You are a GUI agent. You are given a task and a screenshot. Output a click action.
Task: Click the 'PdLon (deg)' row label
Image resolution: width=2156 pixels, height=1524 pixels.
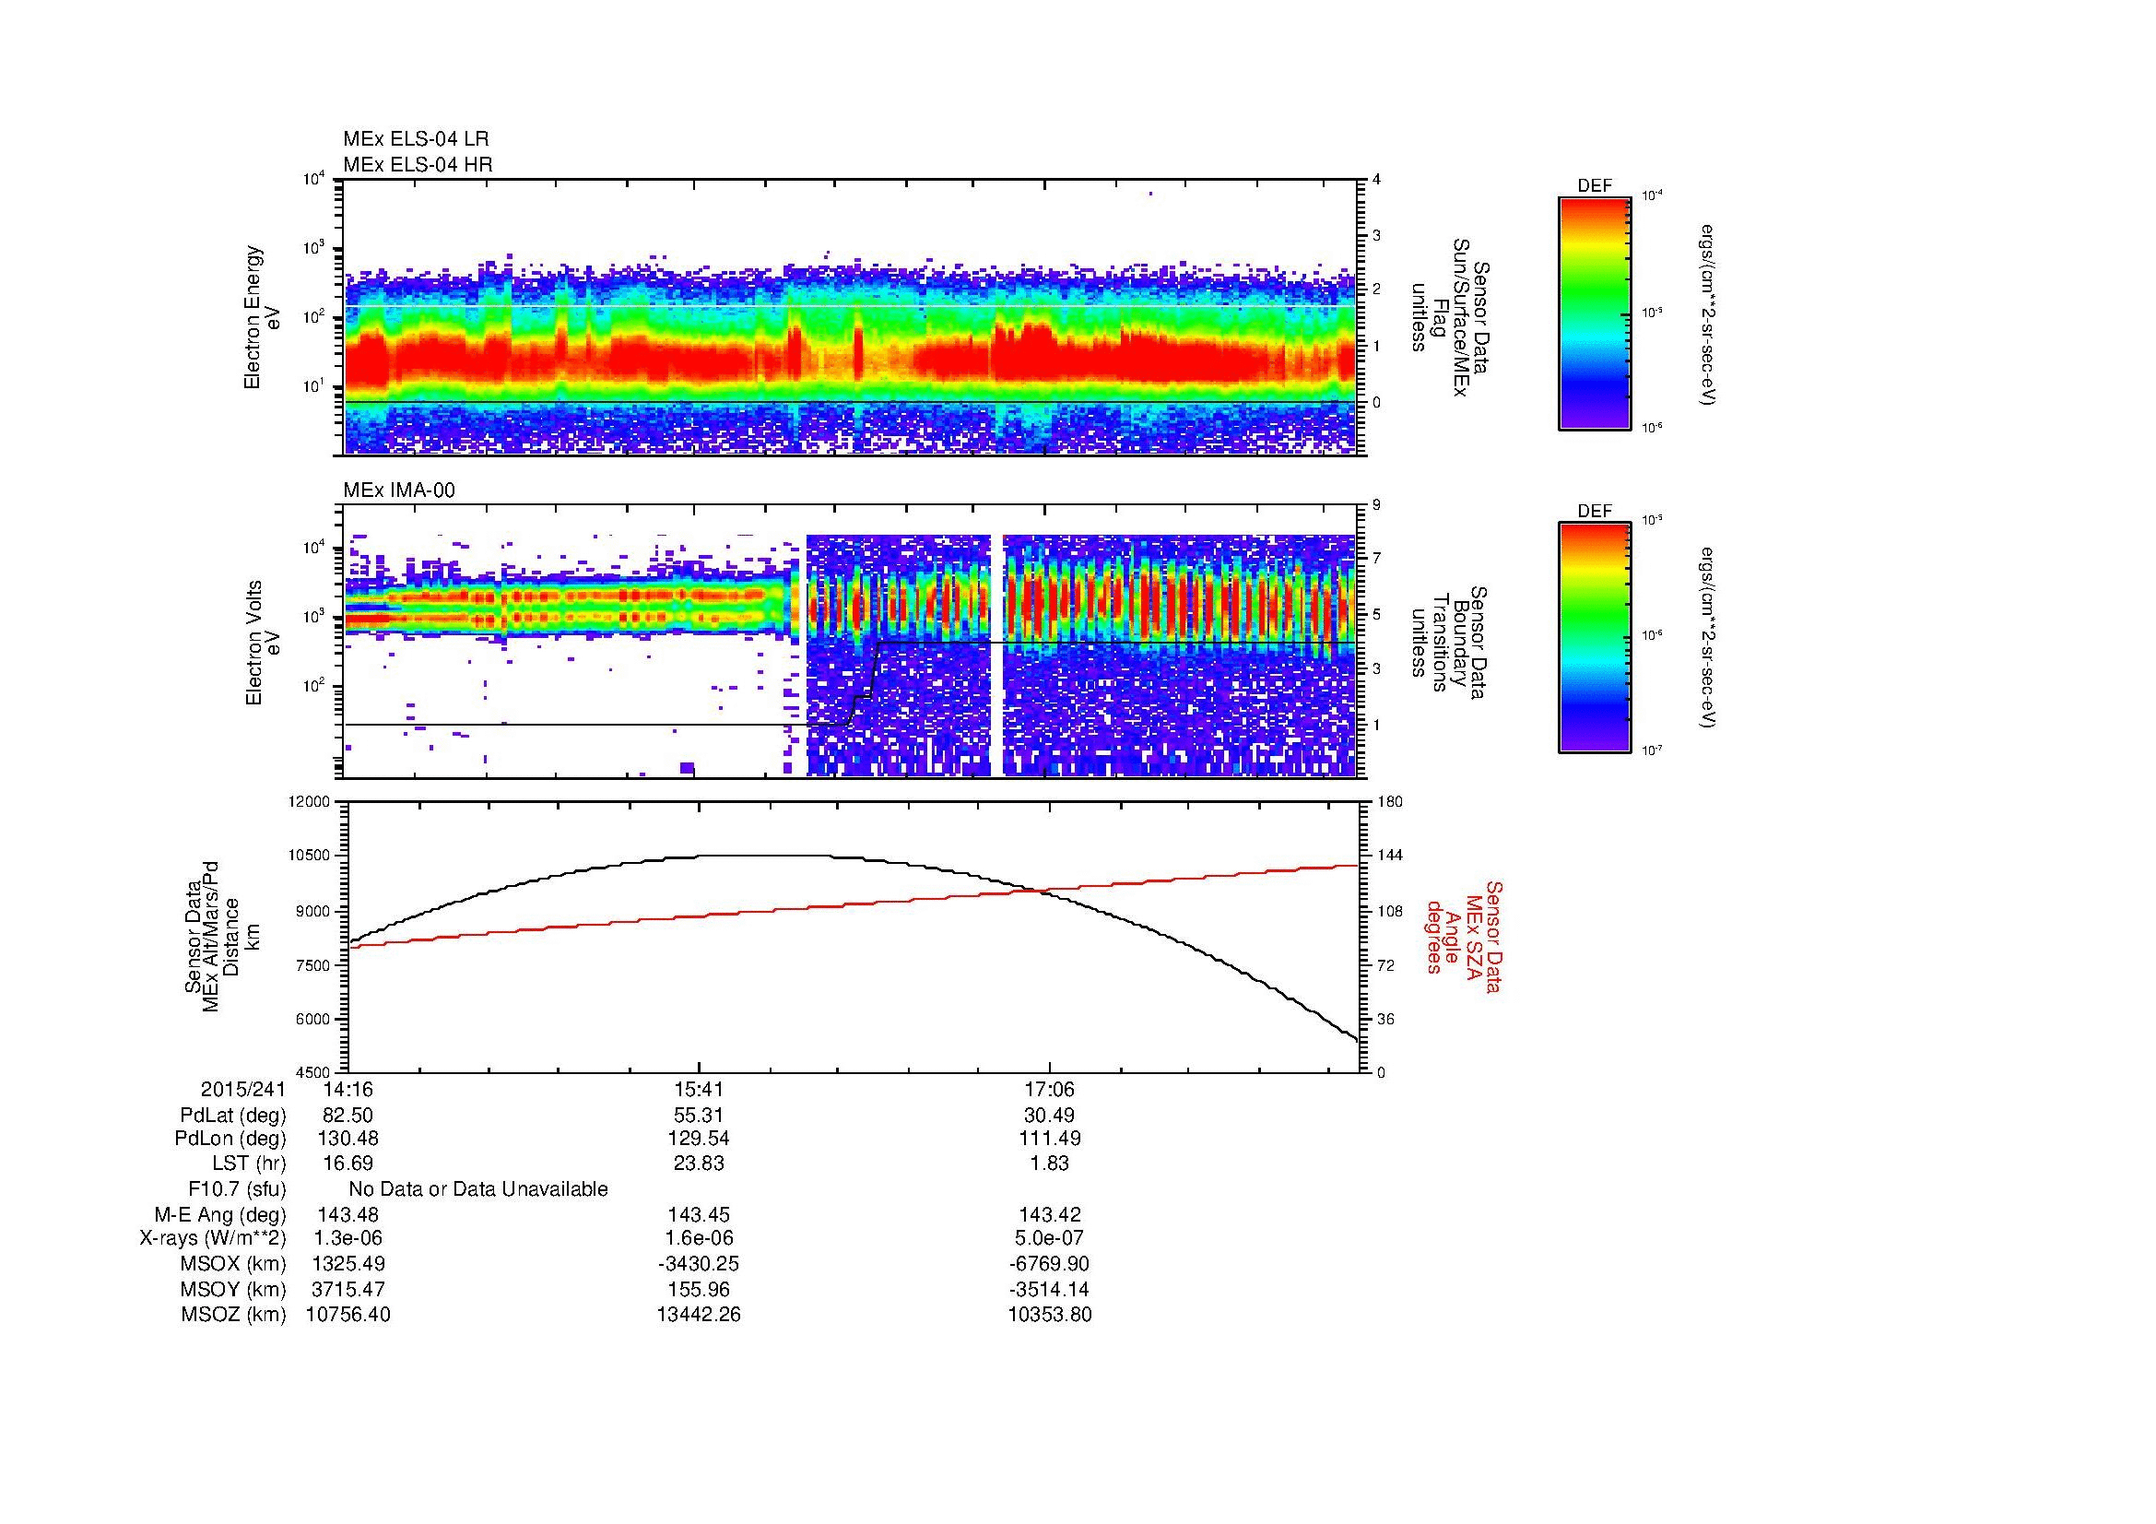click(x=230, y=1139)
